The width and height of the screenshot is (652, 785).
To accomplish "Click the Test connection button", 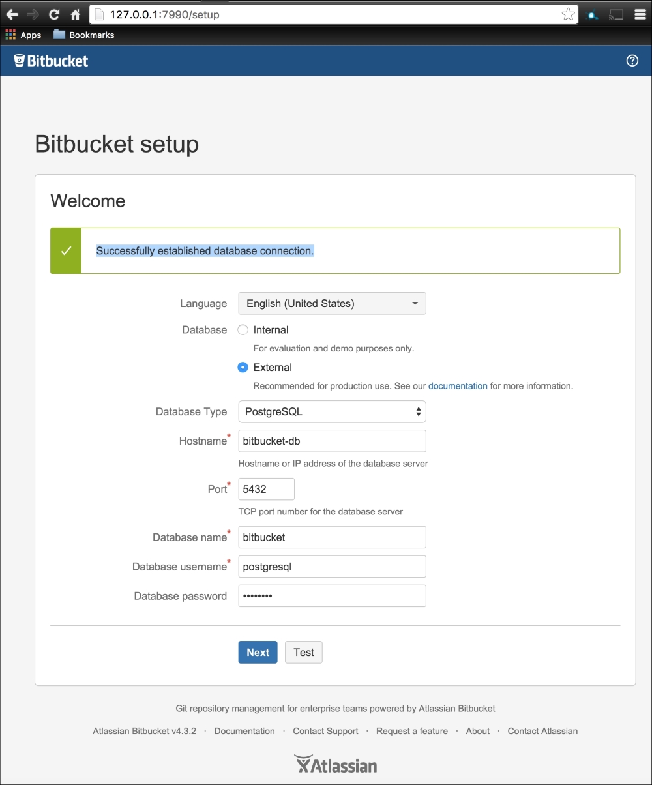I will click(x=303, y=653).
